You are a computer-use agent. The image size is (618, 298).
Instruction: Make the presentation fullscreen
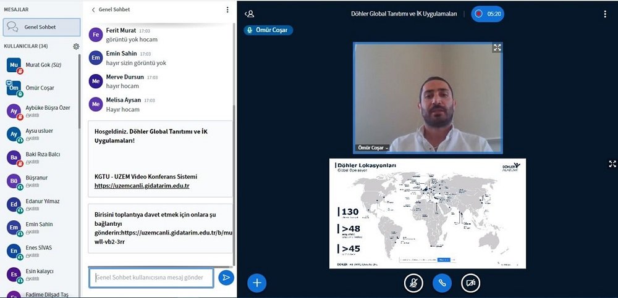612,163
